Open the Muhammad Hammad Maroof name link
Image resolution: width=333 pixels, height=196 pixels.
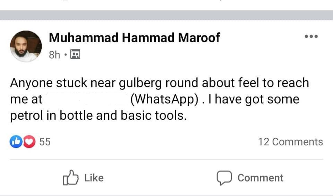pos(135,38)
